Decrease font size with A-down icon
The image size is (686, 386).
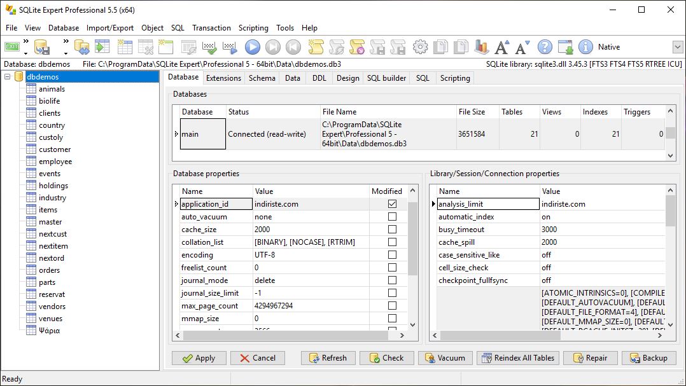(x=522, y=47)
